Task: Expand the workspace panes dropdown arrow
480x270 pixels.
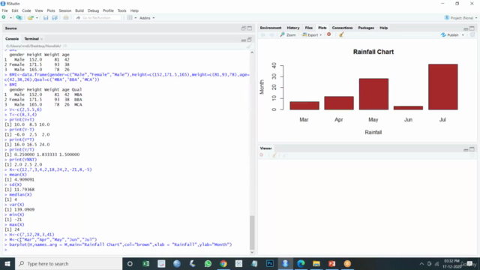Action: (135, 18)
